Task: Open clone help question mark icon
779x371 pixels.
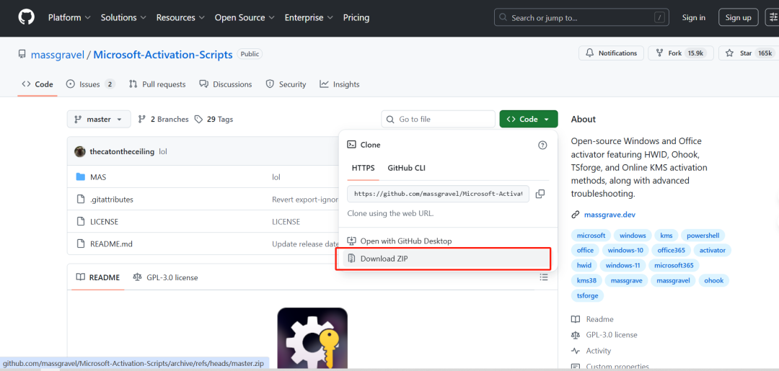Action: point(542,145)
